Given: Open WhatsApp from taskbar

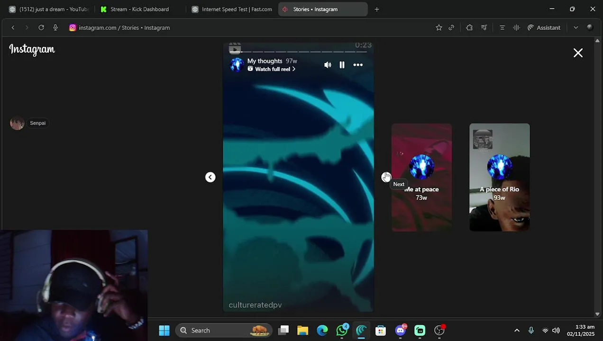Looking at the screenshot, I should (342, 331).
